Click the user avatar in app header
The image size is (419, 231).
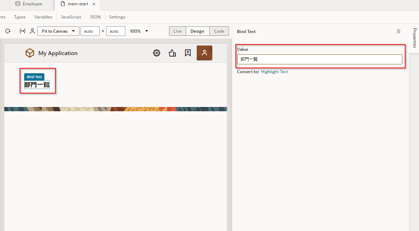point(205,53)
